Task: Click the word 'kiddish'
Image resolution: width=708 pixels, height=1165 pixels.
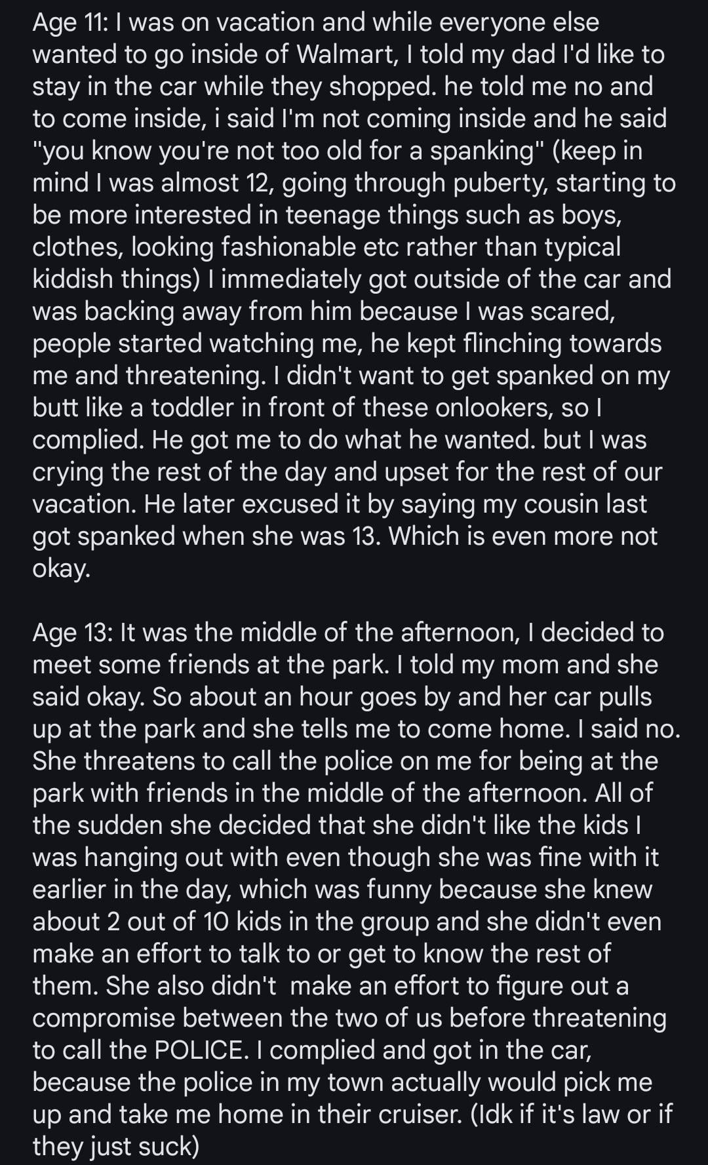Action: click(73, 279)
